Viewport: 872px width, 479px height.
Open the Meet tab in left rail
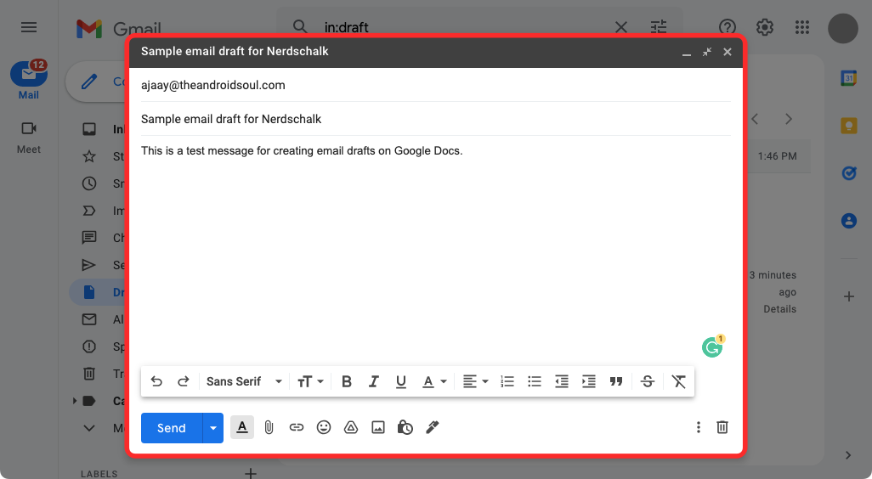[x=28, y=138]
